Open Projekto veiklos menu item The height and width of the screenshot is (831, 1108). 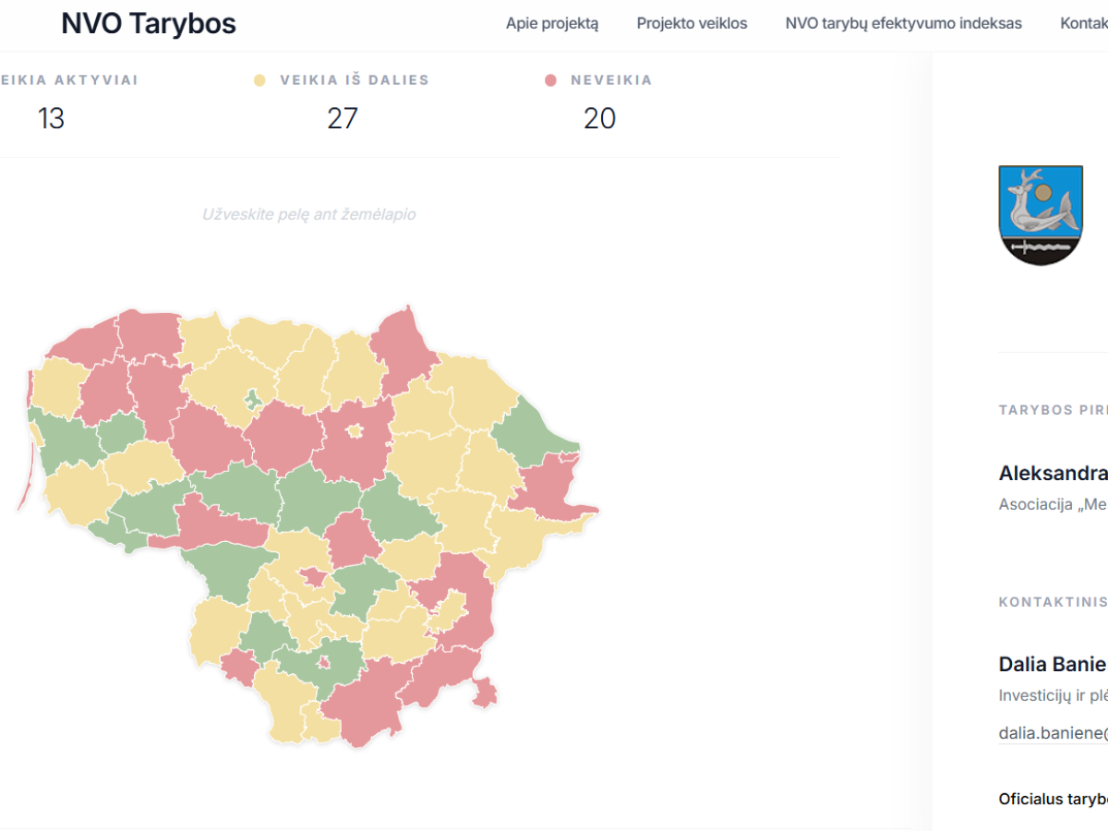point(692,24)
